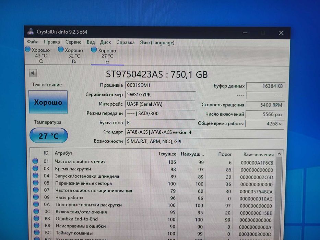Click the status icon for attribute 04
The image size is (320, 240).
pyautogui.click(x=36, y=176)
